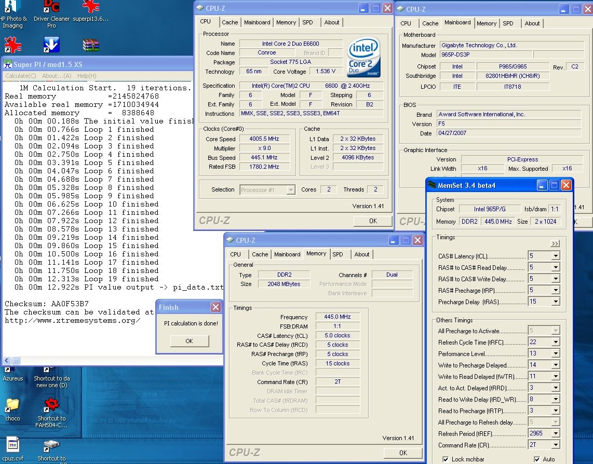Open Read to Precharge (tRTP) dropdown
The height and width of the screenshot is (464, 593).
556,411
